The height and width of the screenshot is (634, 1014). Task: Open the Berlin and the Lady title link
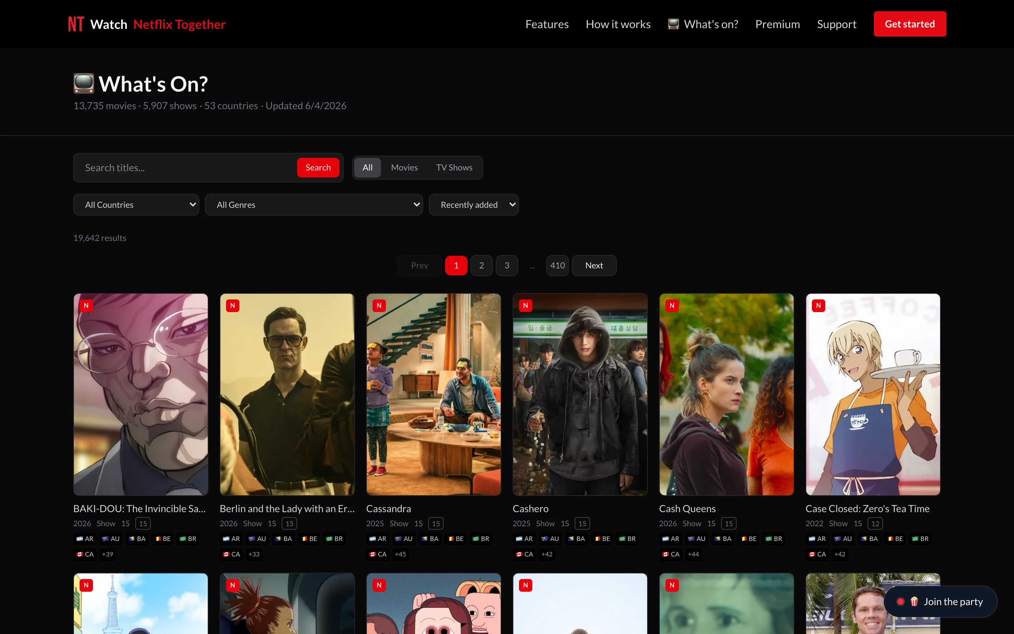(287, 509)
